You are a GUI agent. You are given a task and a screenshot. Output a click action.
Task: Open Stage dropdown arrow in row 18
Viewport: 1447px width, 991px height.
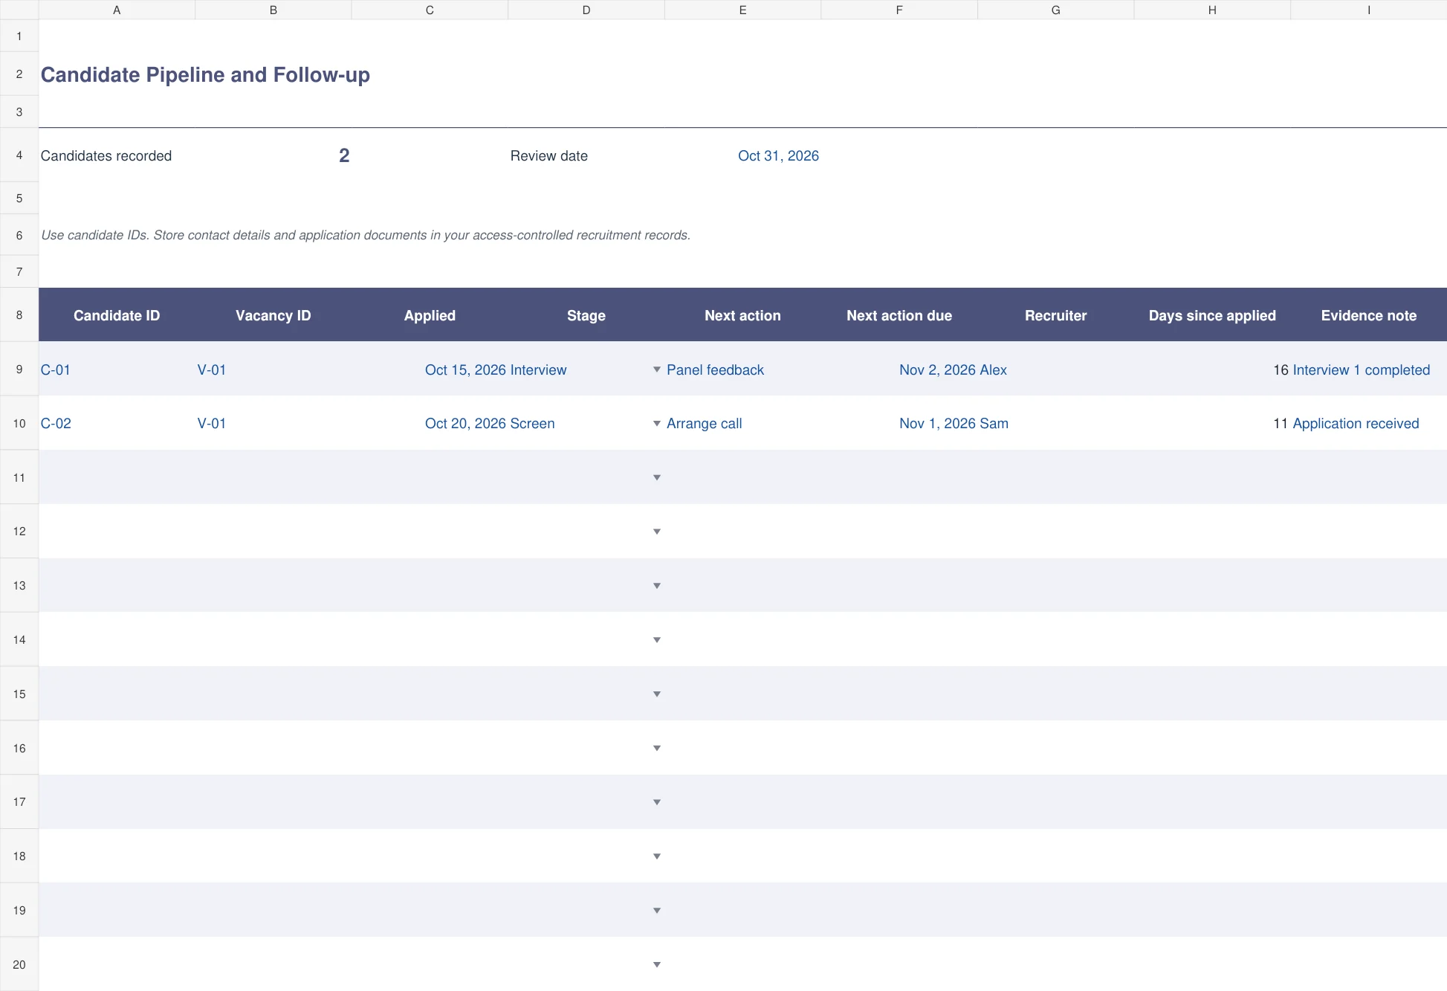pos(656,856)
